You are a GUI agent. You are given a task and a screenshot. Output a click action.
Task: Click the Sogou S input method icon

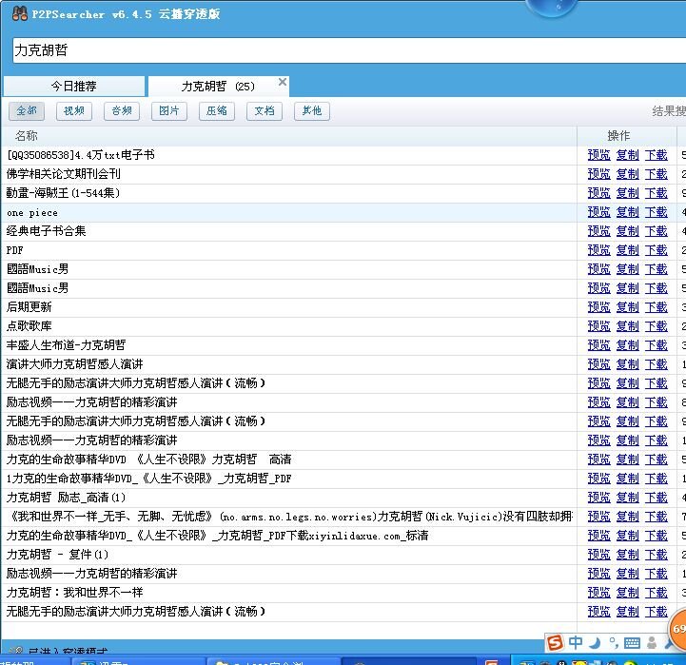(x=555, y=643)
